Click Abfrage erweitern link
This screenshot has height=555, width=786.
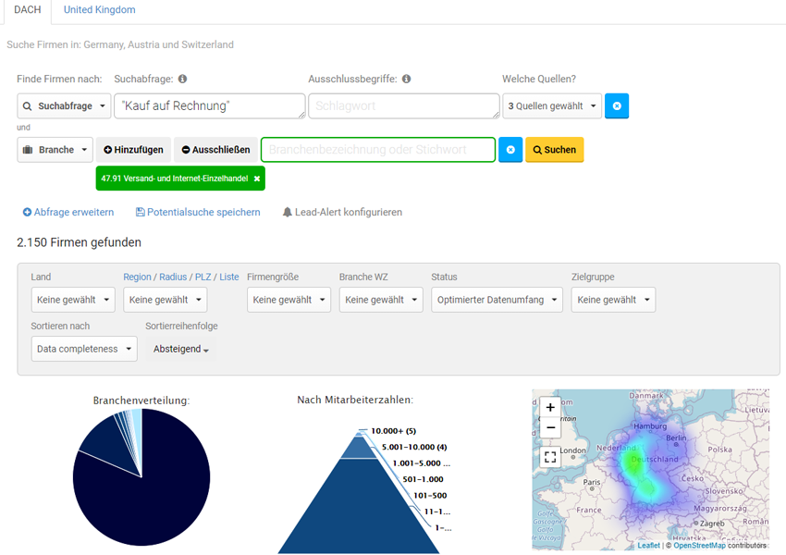click(x=68, y=212)
